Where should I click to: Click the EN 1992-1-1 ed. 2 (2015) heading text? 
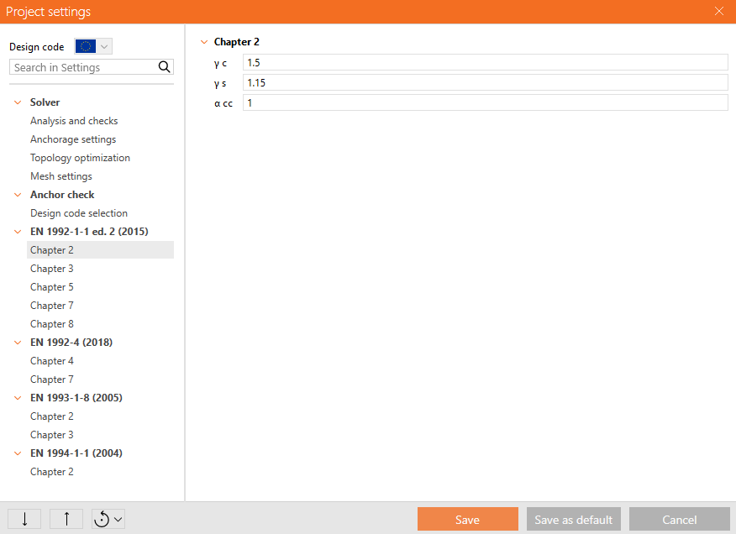[89, 232]
